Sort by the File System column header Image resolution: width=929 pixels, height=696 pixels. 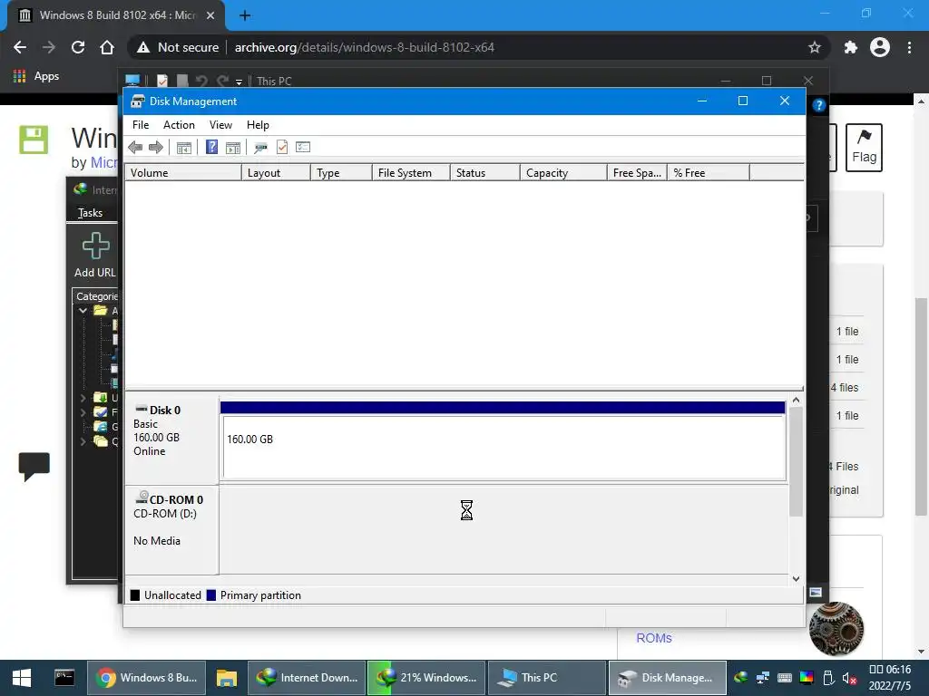pos(411,173)
